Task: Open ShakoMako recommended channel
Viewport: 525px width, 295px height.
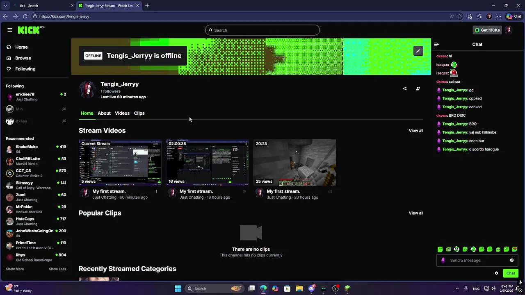Action: tap(36, 149)
